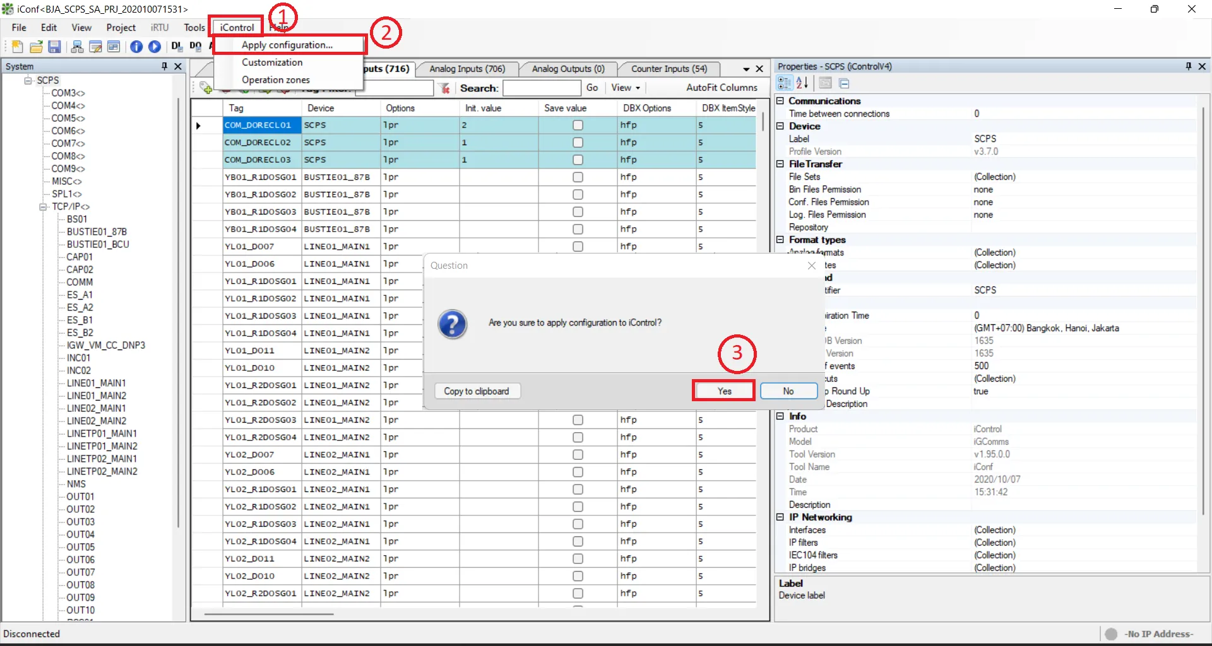Click the edit form pencil toolbar icon
The image size is (1212, 646).
(95, 47)
